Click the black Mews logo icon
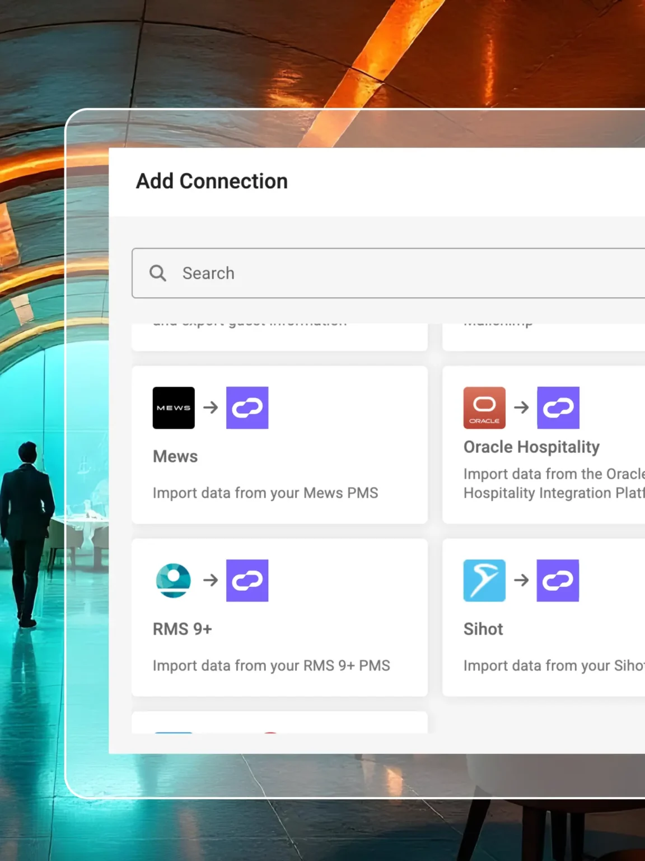 pyautogui.click(x=174, y=408)
